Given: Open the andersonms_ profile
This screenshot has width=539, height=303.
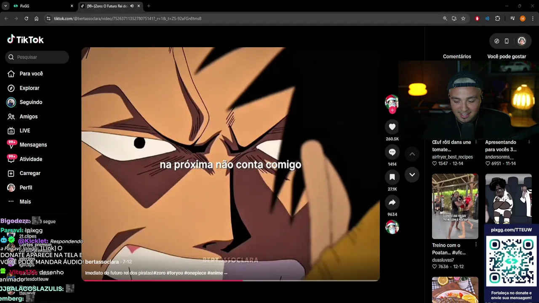Looking at the screenshot, I should pos(499,157).
